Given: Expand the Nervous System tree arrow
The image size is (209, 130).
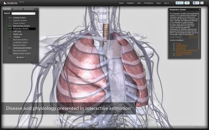Looking at the screenshot, I should point(7,45).
